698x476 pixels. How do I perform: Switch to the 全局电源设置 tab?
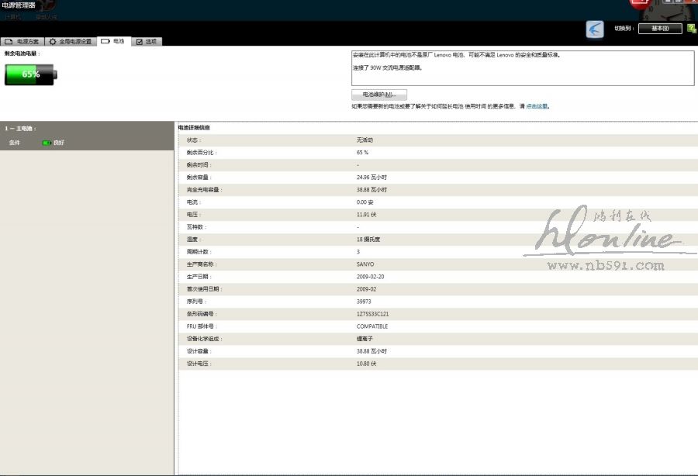[71, 41]
